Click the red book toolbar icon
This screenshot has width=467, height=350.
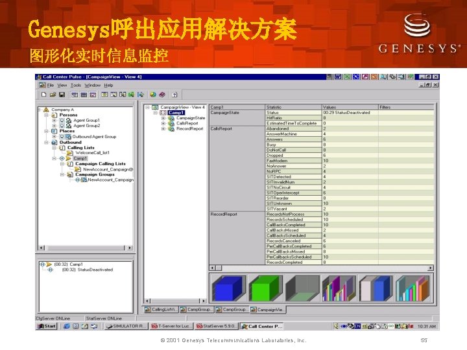coord(162,95)
